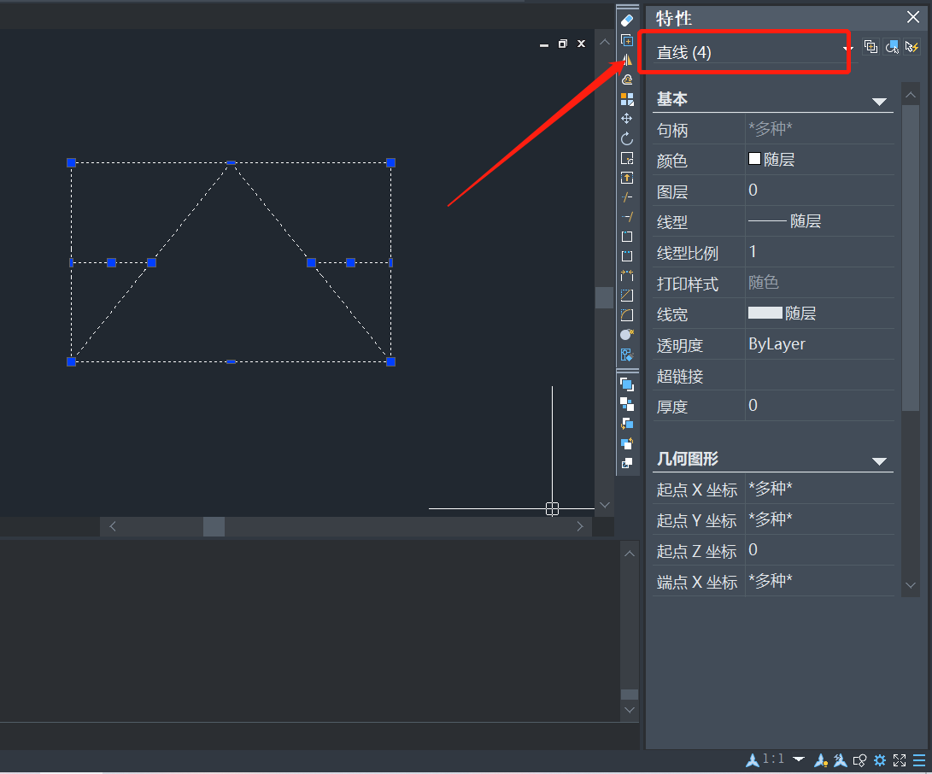Screen dimensions: 932x774
Task: Select the Erase tool in the modify toolbar
Action: pos(627,21)
